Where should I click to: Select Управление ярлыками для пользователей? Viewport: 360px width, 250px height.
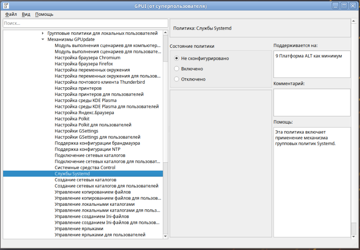[100, 235]
